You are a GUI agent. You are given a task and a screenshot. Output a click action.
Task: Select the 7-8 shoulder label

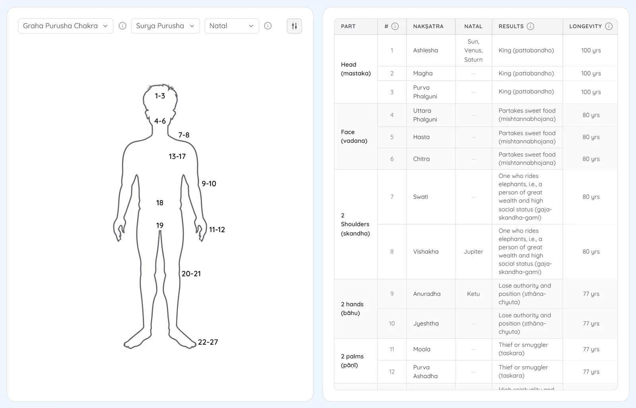(184, 135)
